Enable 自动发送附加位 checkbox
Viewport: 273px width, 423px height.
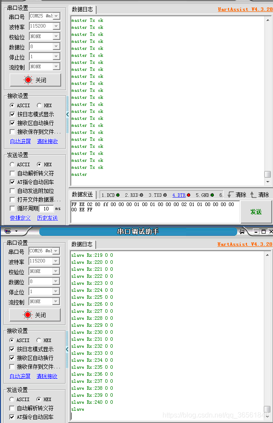tap(12, 191)
